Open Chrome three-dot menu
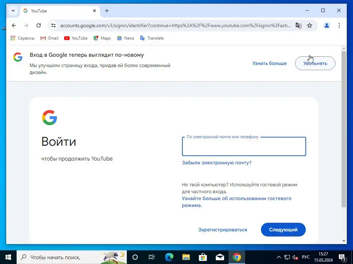 (x=339, y=25)
